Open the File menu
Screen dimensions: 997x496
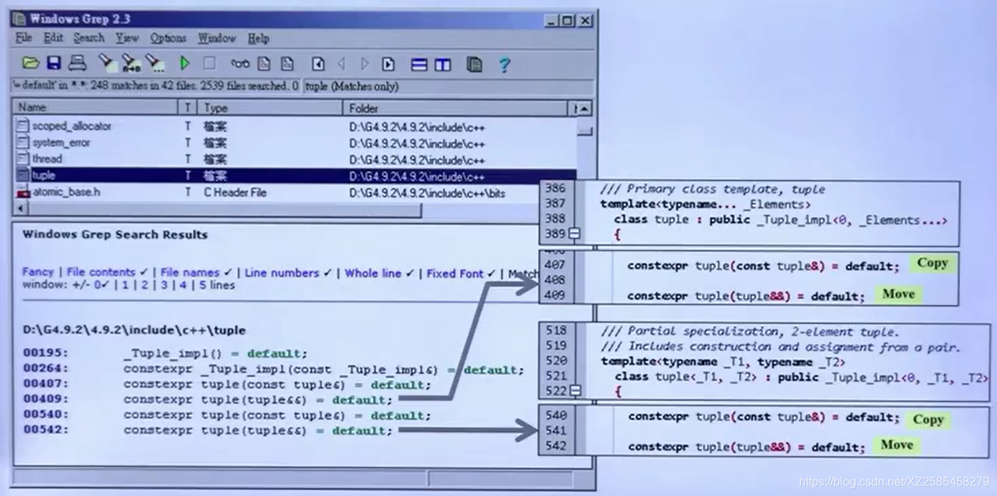[x=24, y=38]
